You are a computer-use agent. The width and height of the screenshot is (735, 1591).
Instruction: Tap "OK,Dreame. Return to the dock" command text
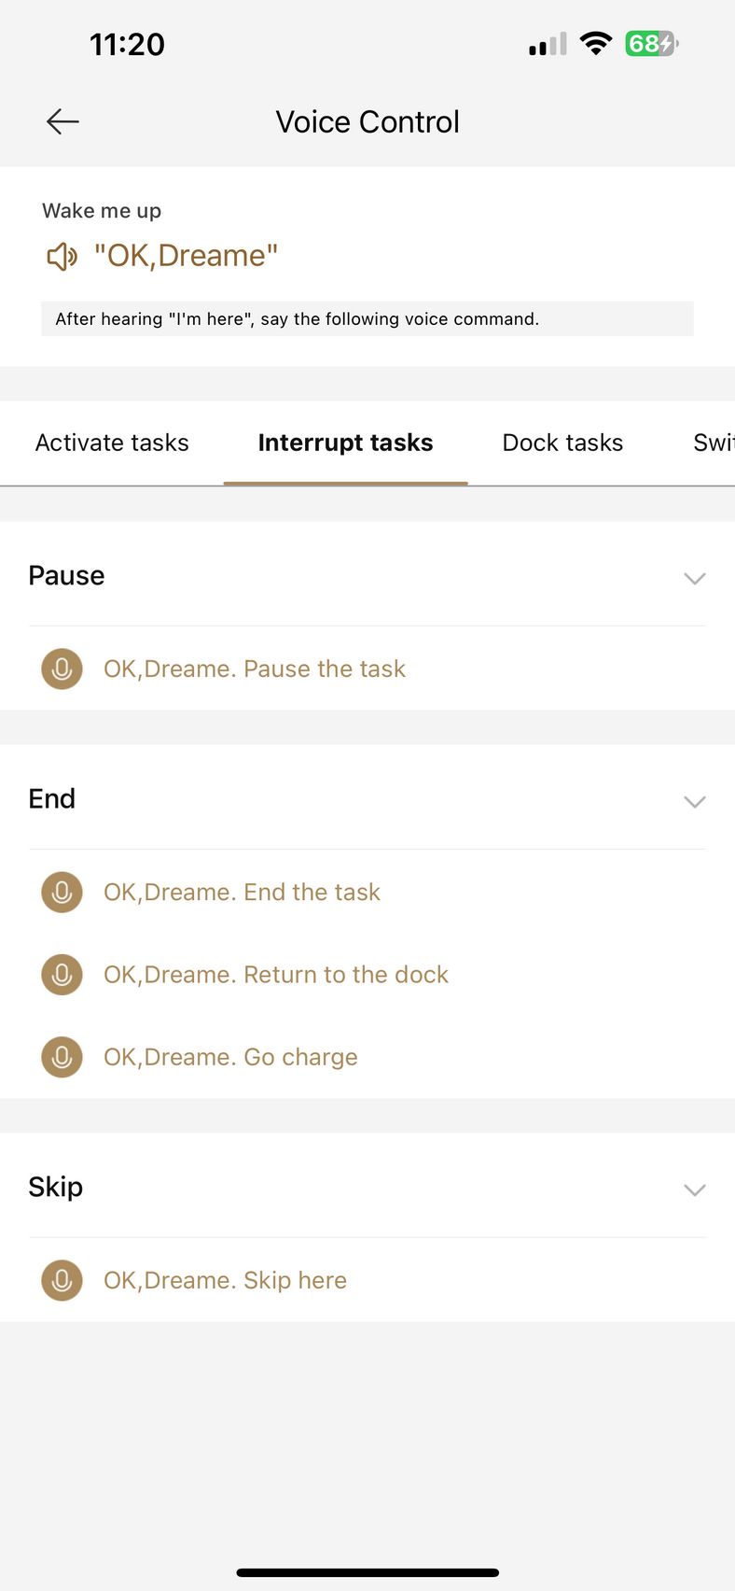click(x=276, y=975)
